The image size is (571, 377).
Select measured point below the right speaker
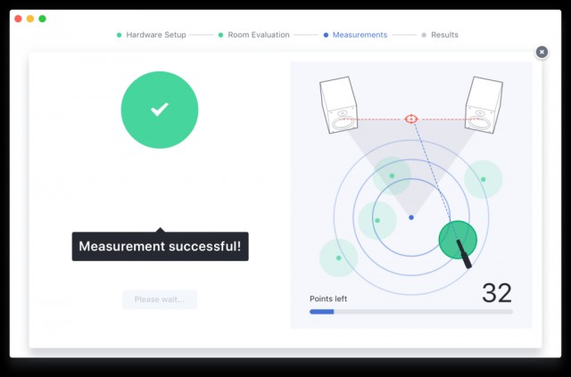tap(483, 179)
